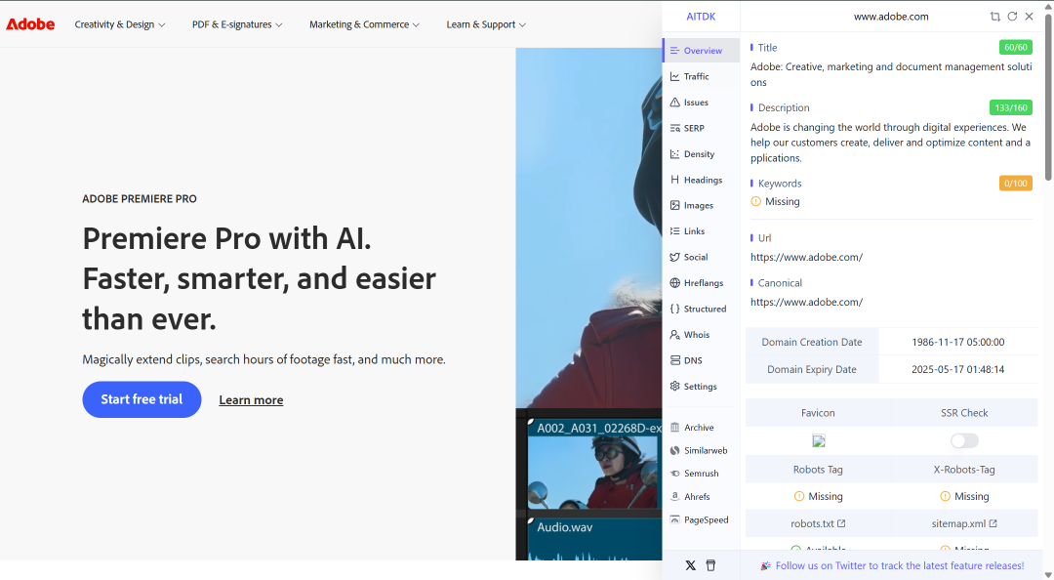
Task: Click the 1986-11-17 05:00:00 creation date
Action: coord(958,342)
